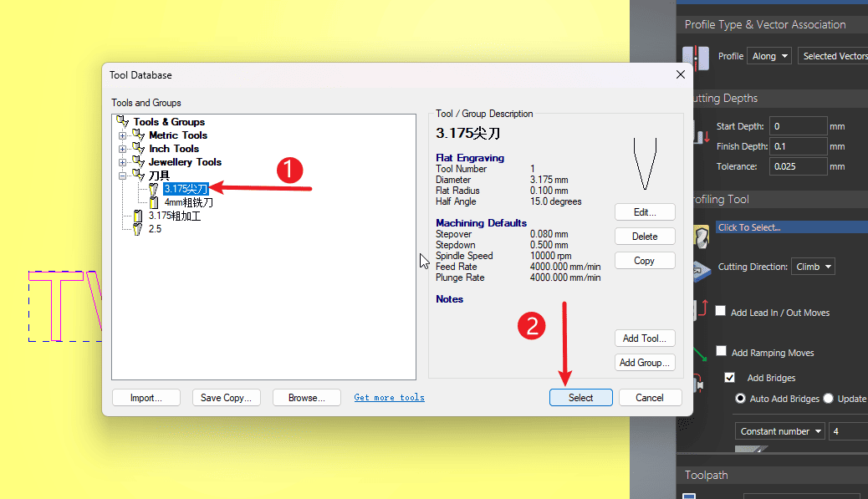The width and height of the screenshot is (868, 499).
Task: Follow the Get more tools link
Action: (x=389, y=398)
